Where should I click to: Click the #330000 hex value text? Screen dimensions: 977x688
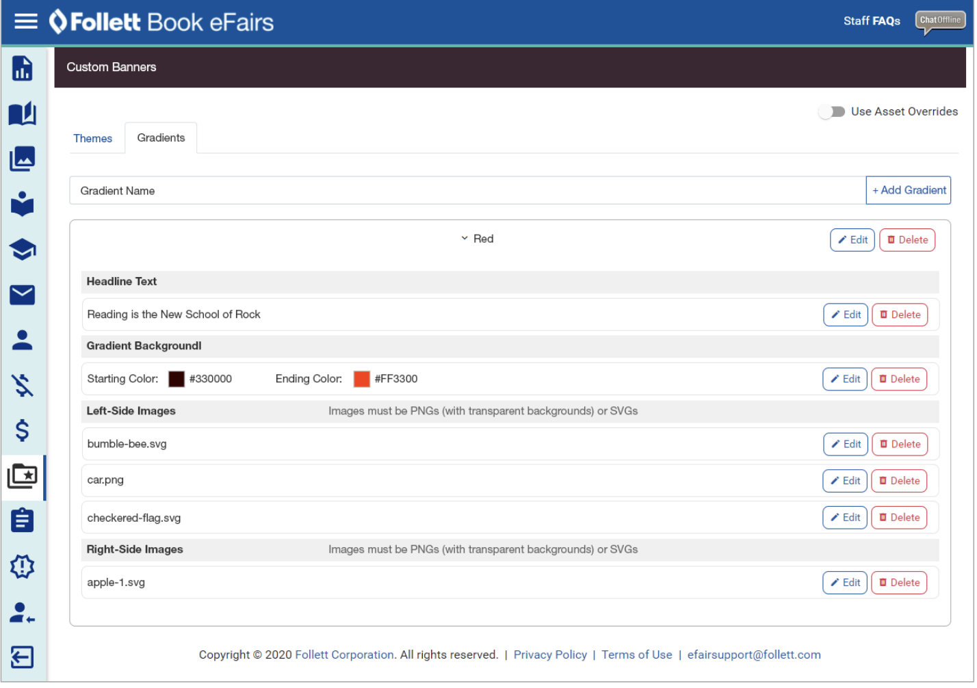click(211, 380)
